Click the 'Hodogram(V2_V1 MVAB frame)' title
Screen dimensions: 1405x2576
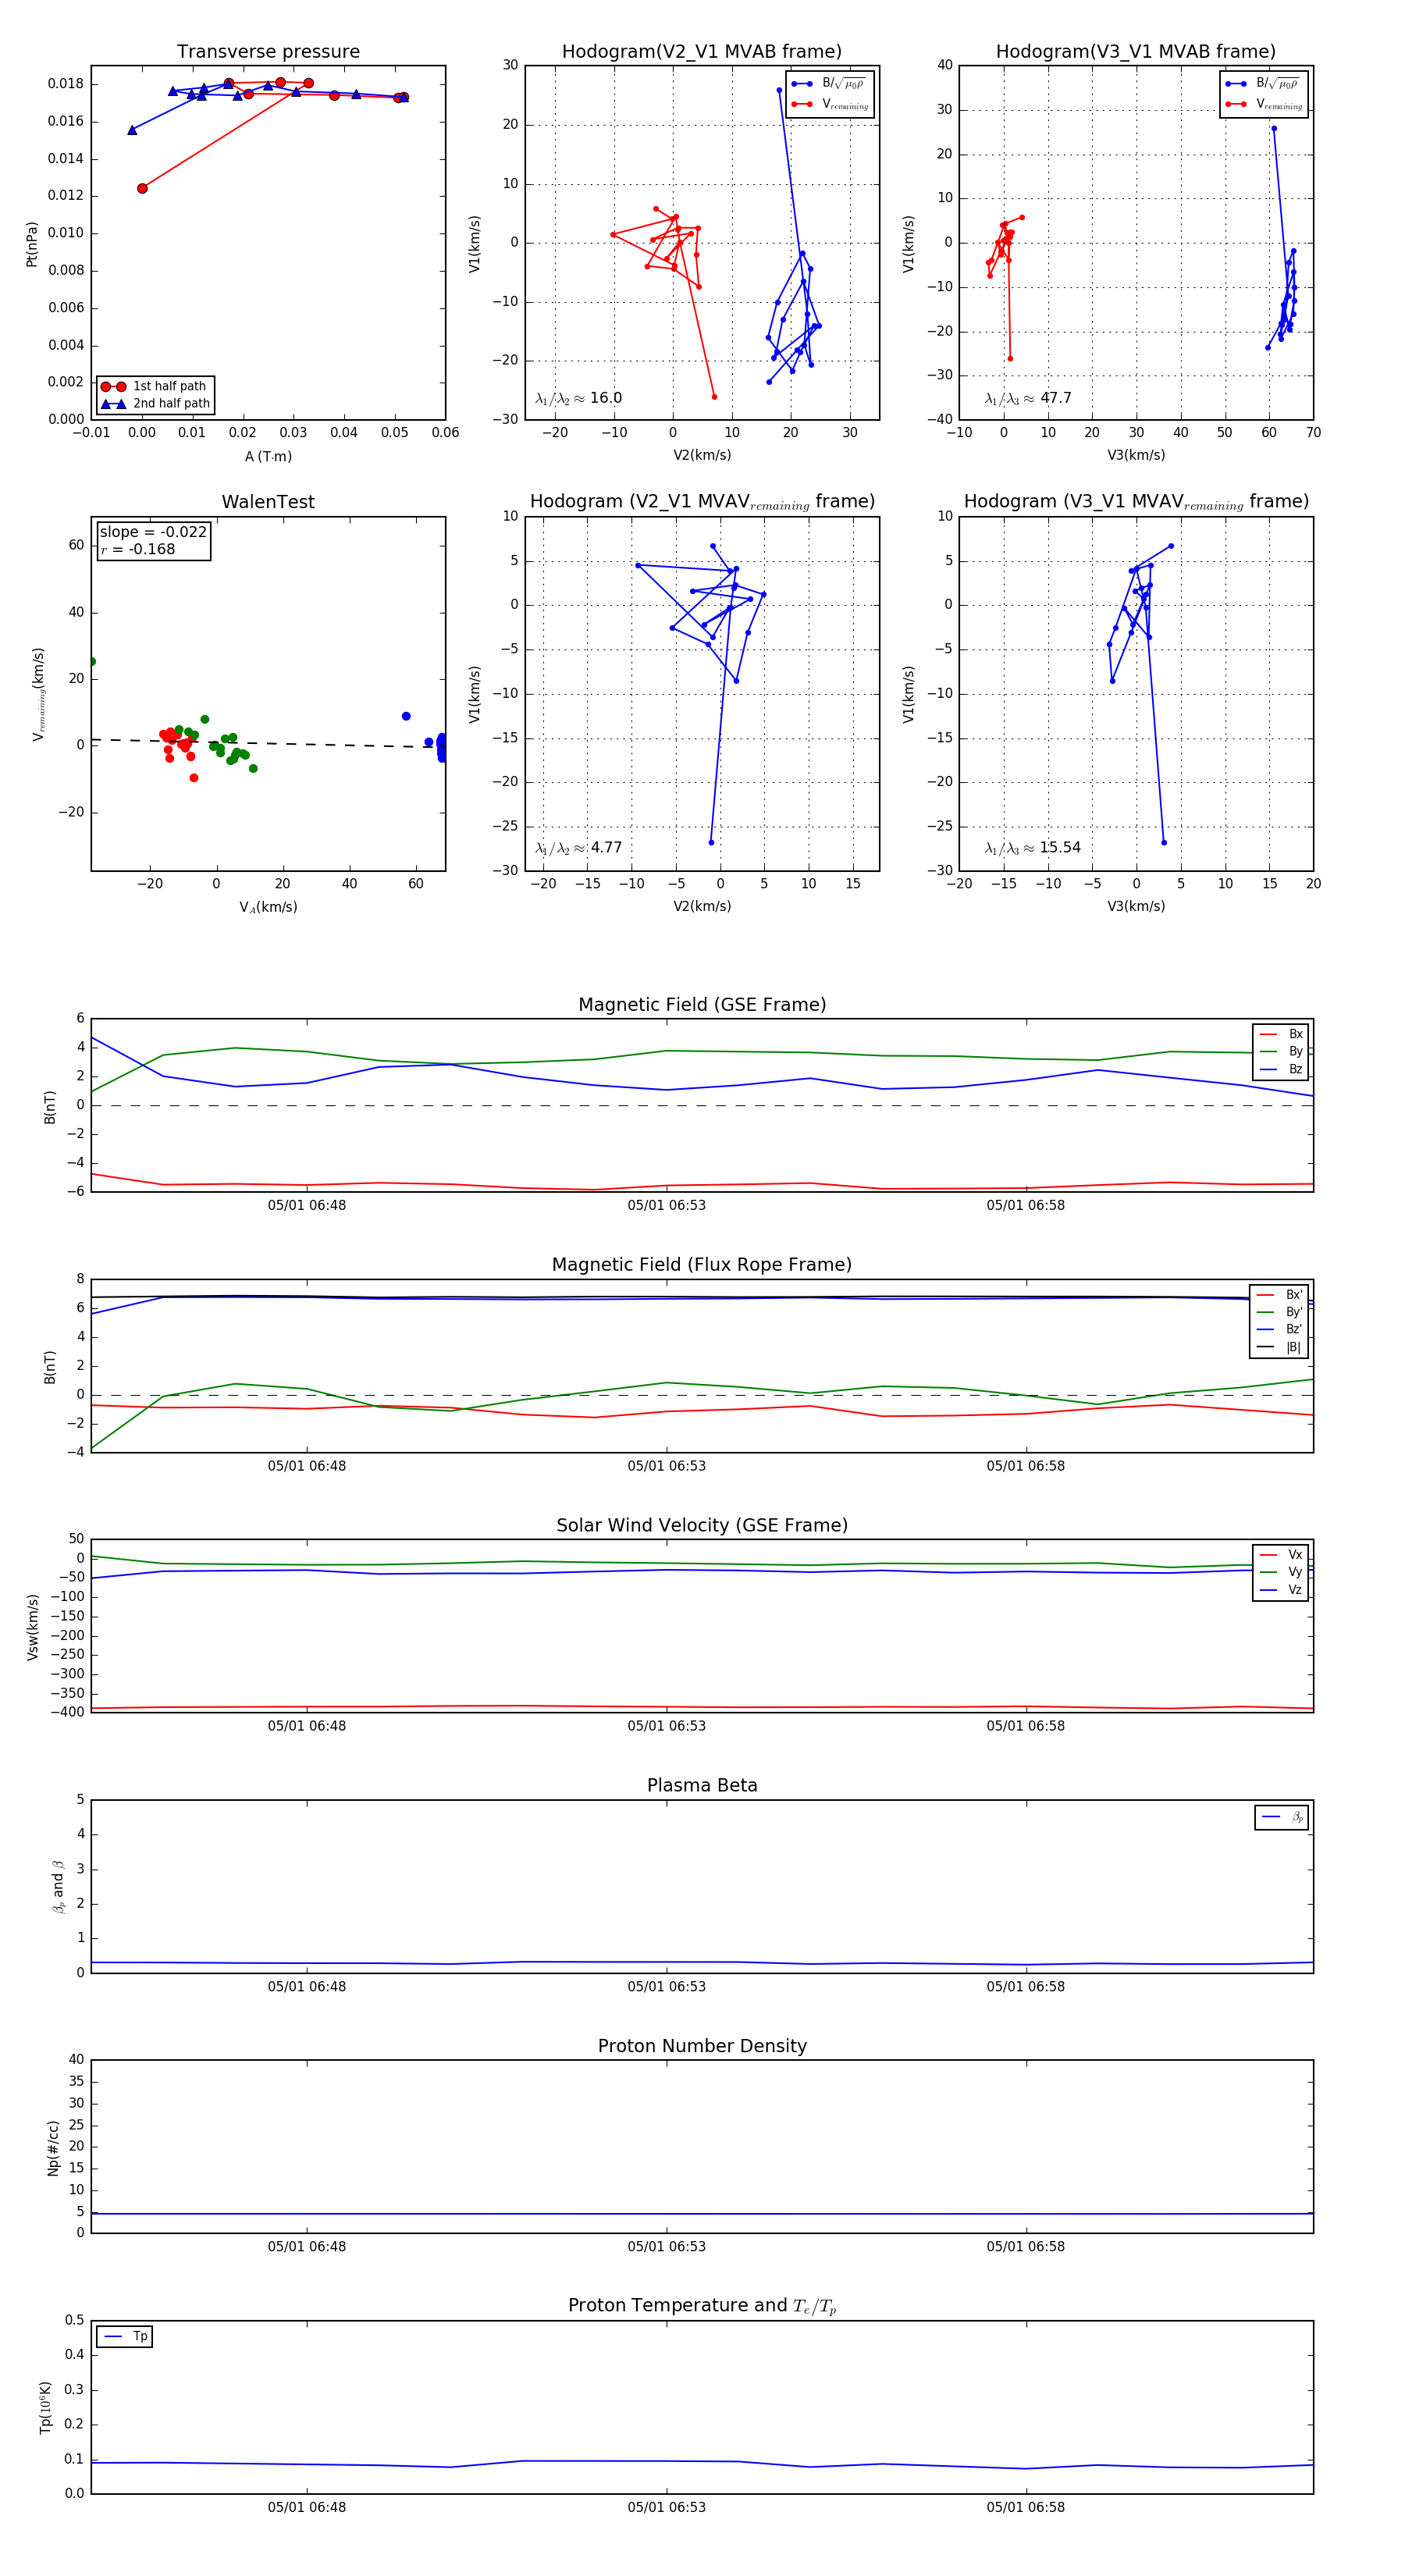click(x=702, y=52)
